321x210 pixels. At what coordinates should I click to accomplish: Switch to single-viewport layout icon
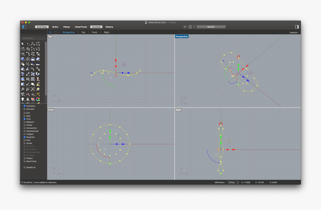pos(56,32)
